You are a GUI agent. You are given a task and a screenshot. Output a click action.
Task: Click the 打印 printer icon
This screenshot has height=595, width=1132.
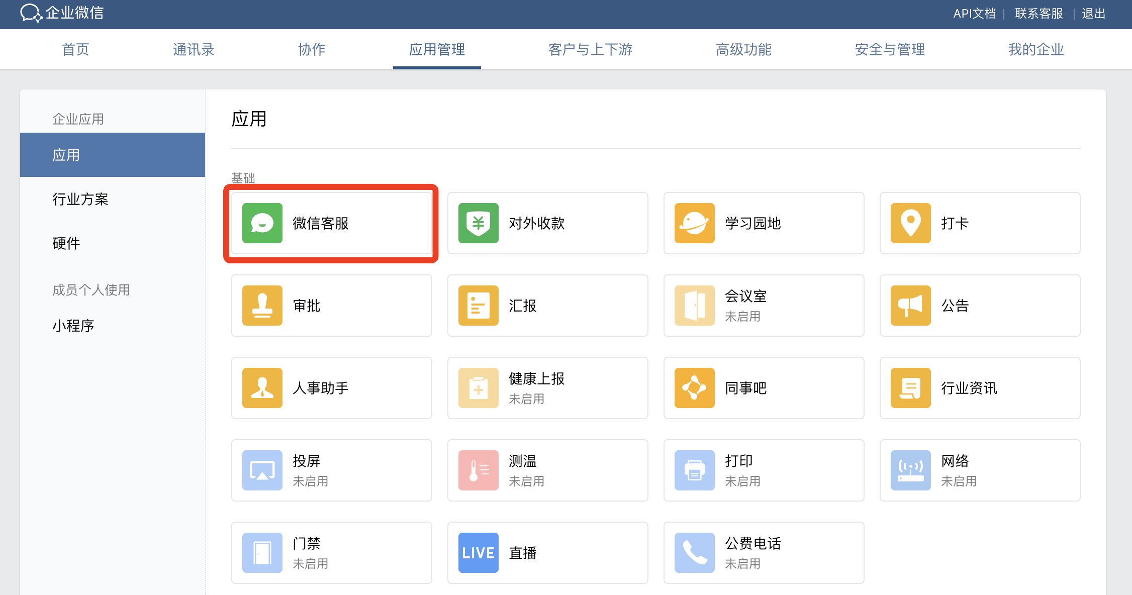(x=695, y=470)
